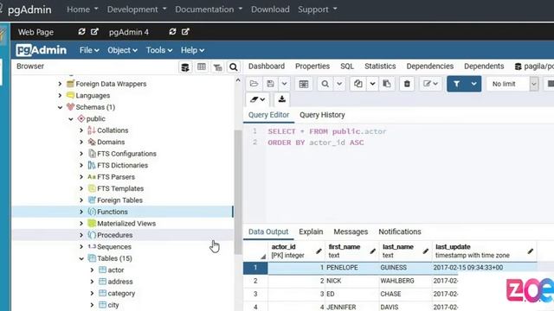Image resolution: width=554 pixels, height=311 pixels.
Task: Open the Search Objects magnifier in Browser
Action: (x=234, y=67)
